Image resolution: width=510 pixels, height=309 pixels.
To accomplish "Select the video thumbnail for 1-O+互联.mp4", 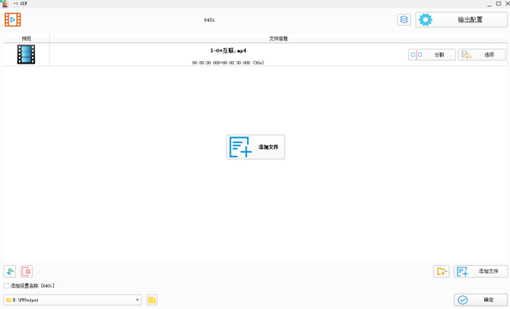I will coord(26,54).
